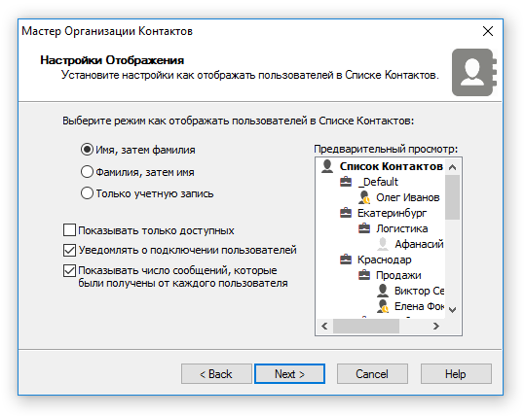Viewport: 525px width, 416px height.
Task: Click the Логистика group briefcase icon
Action: (364, 228)
